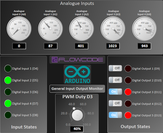Image resolution: width=163 pixels, height=133 pixels.
Task: Click the PWM knob indicator dot
Action: (74, 108)
